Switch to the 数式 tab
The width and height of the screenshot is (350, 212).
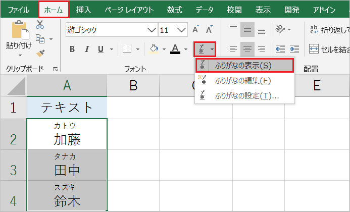click(x=175, y=10)
